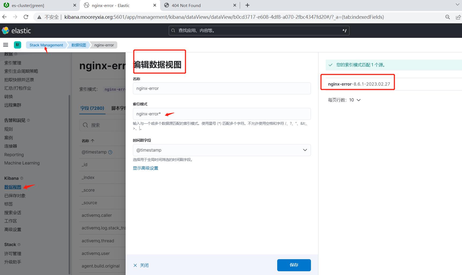Open 案例 in sidebar
This screenshot has height=275, width=462.
(9, 138)
